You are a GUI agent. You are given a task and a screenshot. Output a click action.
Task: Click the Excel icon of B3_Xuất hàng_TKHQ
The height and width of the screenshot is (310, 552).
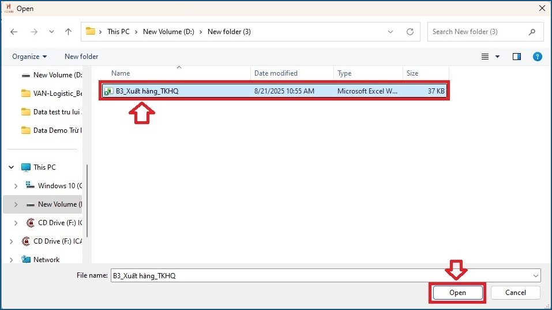[108, 91]
